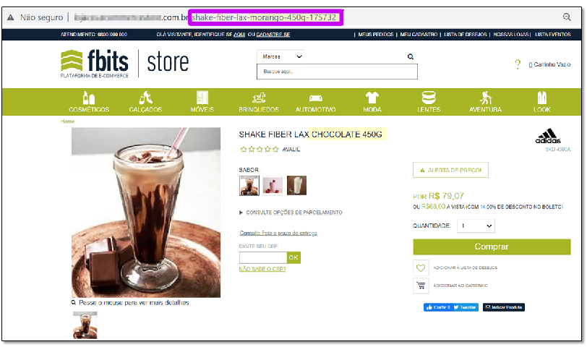Image resolution: width=587 pixels, height=347 pixels.
Task: Open the Cosméticos category
Action: pyautogui.click(x=89, y=102)
